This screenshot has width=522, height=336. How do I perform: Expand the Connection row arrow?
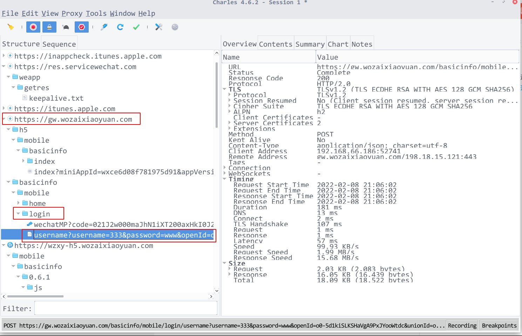coord(224,168)
